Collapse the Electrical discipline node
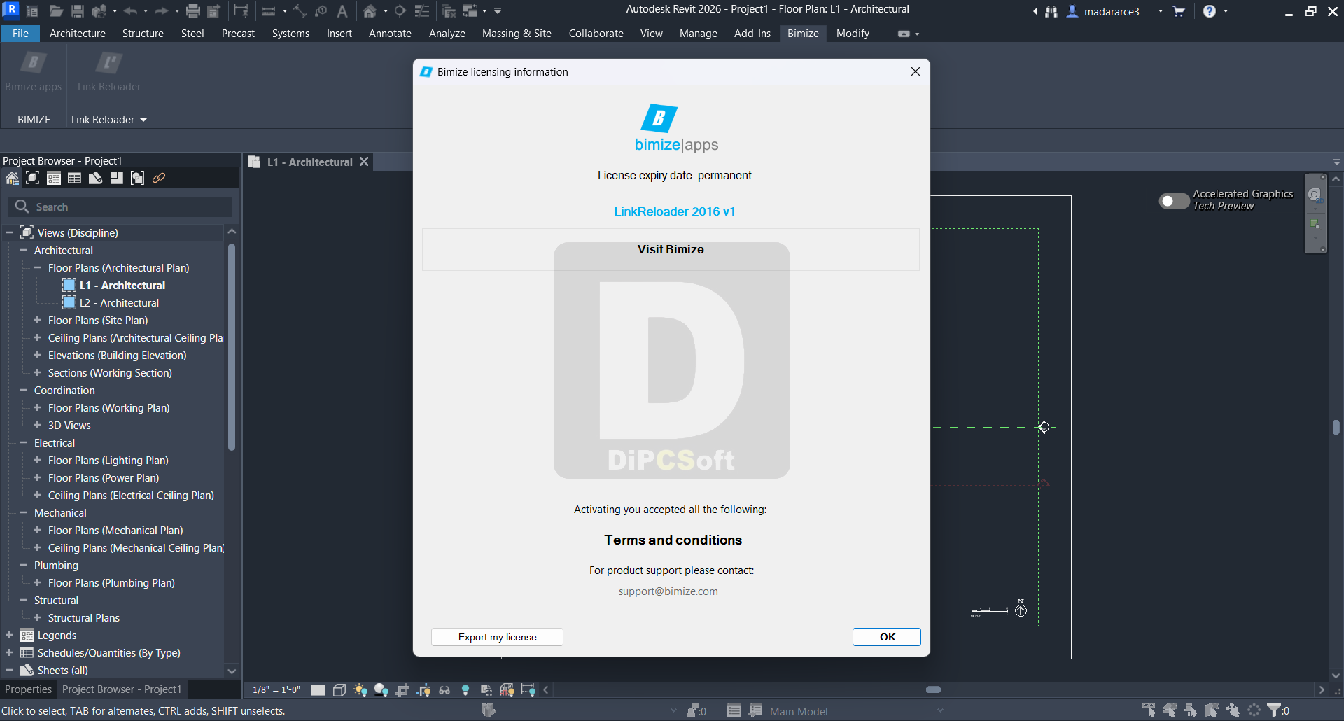The image size is (1344, 721). [x=23, y=443]
